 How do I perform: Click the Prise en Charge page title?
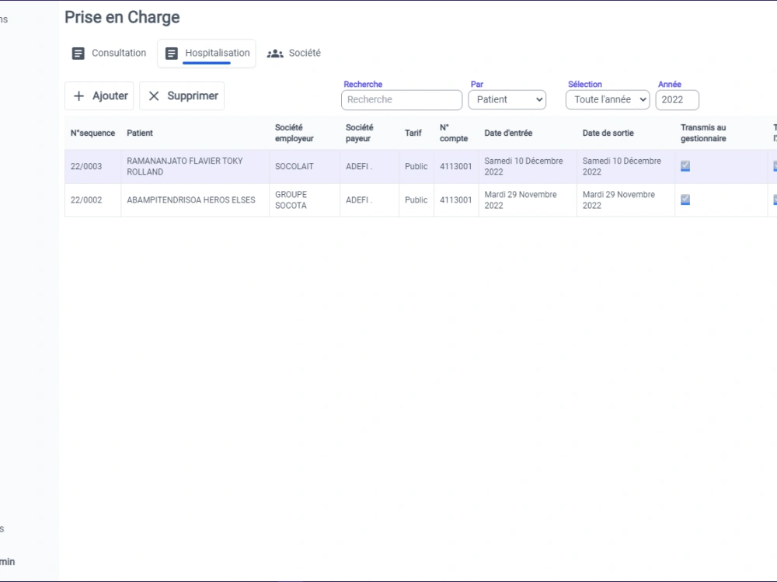click(122, 17)
